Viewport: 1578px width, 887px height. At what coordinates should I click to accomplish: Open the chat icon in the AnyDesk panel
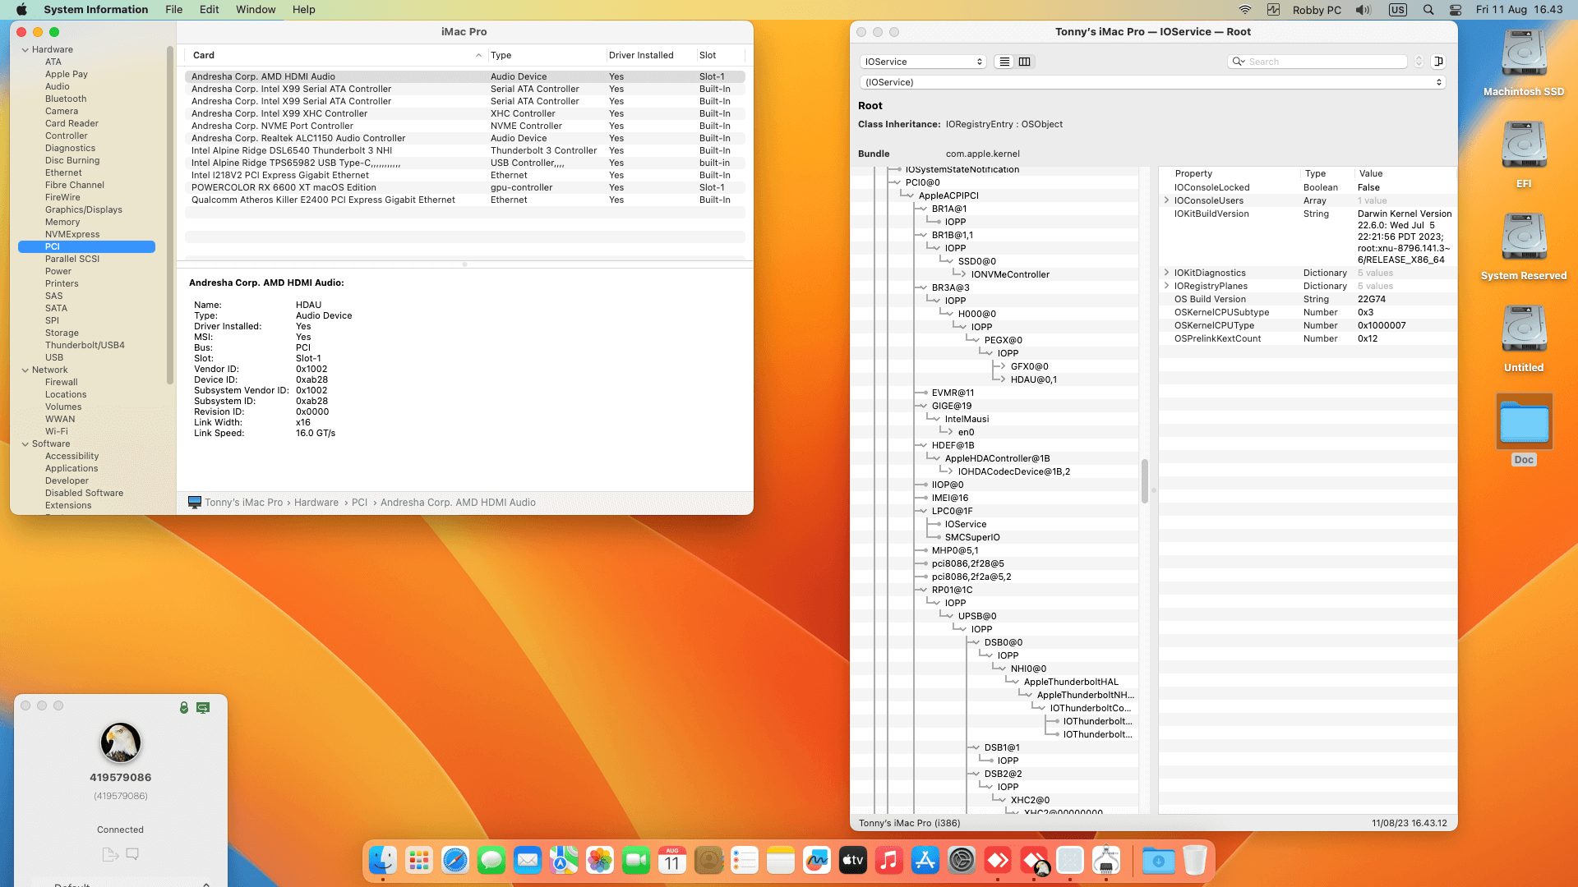point(132,854)
